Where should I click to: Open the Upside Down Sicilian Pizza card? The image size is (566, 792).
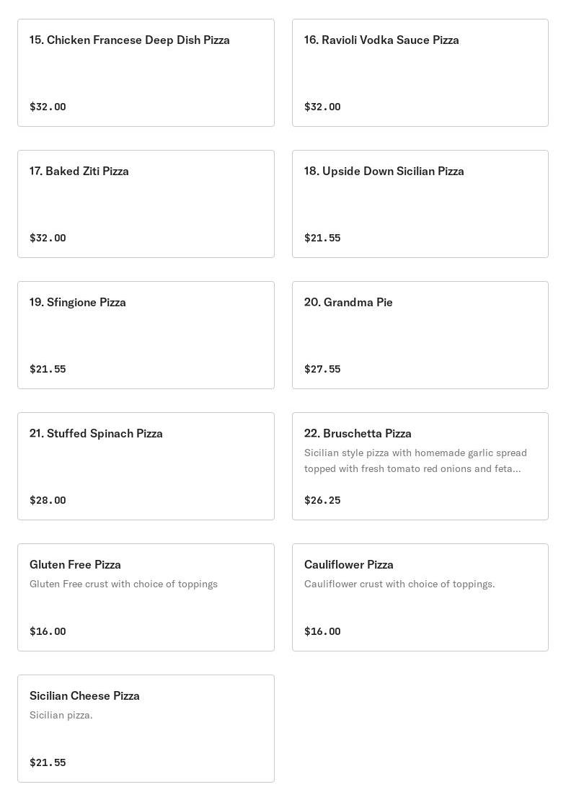coord(420,204)
